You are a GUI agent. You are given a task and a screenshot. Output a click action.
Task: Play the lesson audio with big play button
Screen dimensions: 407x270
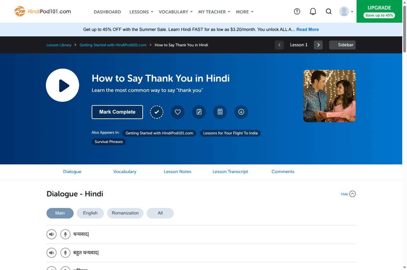(x=63, y=85)
